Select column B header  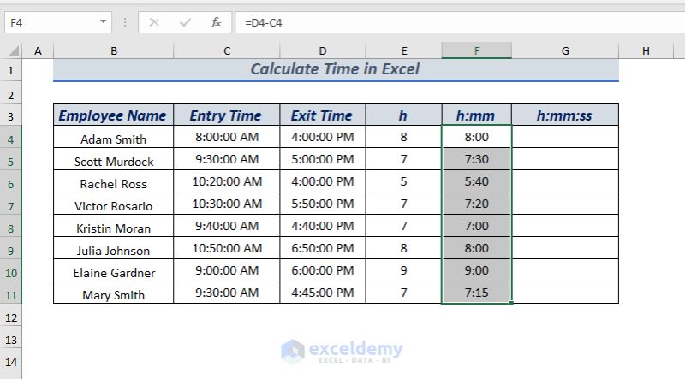pos(114,51)
